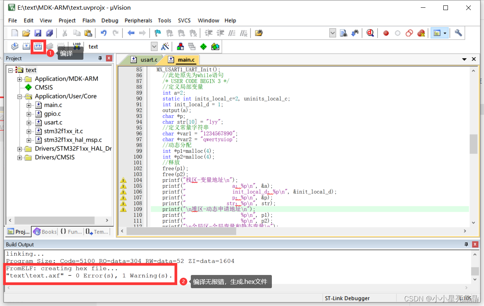Click the Rebuild all target files icon
Viewport: 484px width, 306px height.
[38, 47]
